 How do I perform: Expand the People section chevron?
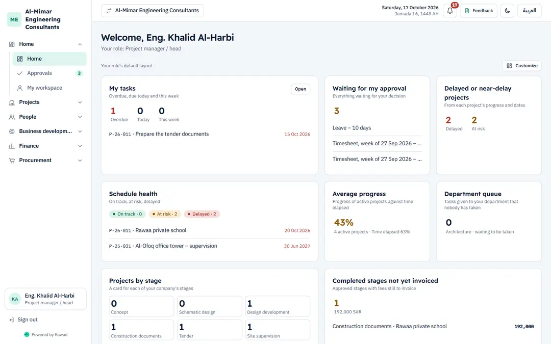point(80,117)
